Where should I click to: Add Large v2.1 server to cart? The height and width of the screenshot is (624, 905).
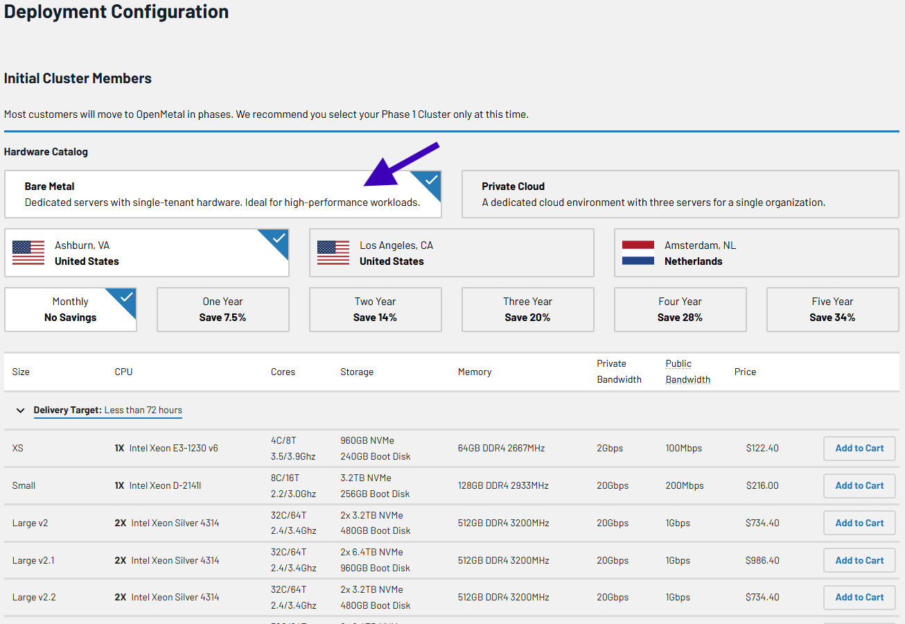click(859, 560)
